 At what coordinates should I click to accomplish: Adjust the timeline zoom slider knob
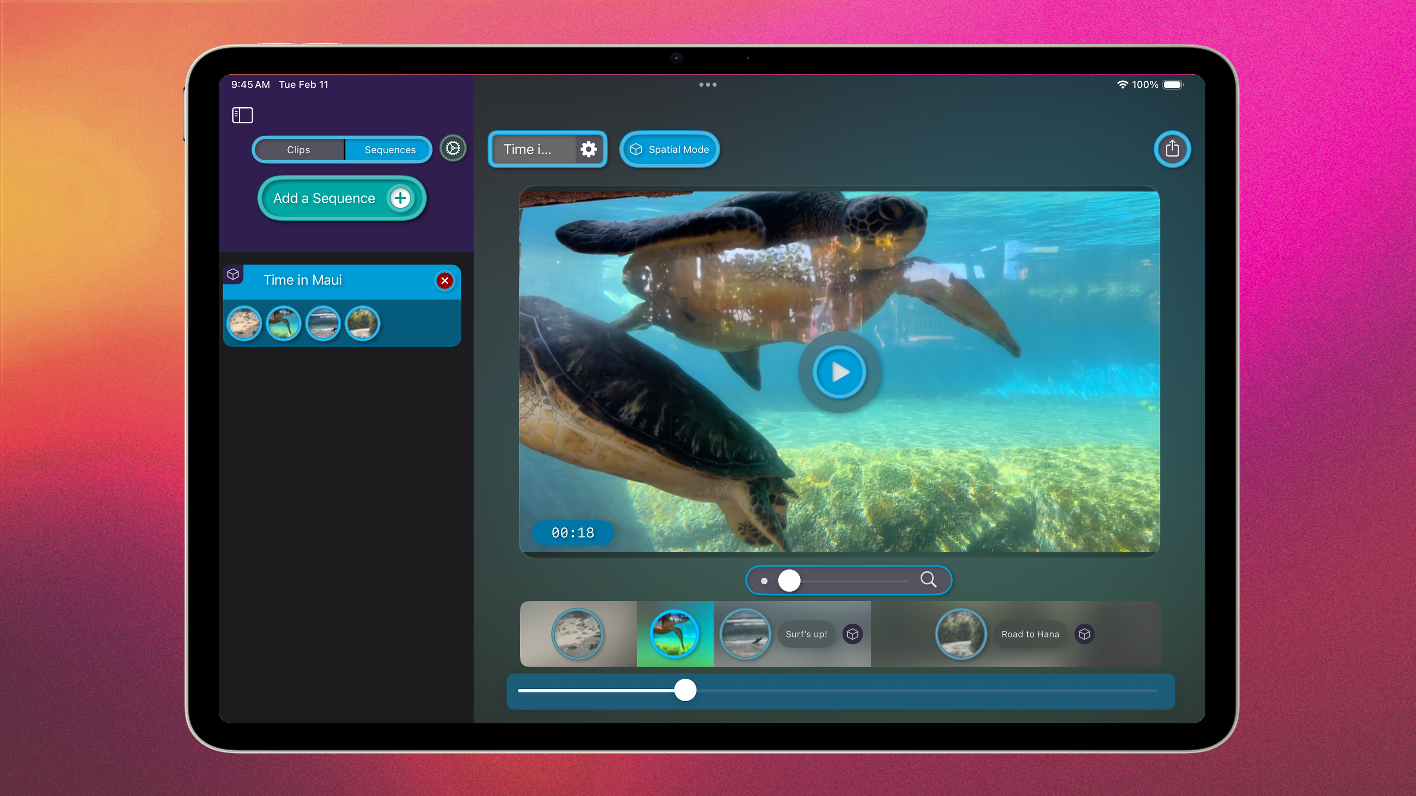coord(789,581)
